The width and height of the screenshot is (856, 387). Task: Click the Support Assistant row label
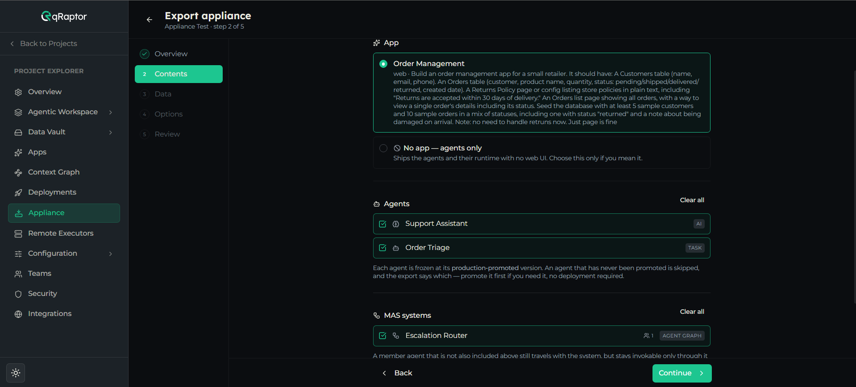pyautogui.click(x=436, y=224)
